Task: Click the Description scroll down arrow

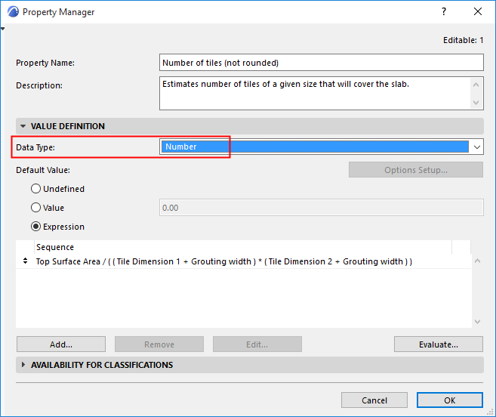Action: tap(476, 102)
